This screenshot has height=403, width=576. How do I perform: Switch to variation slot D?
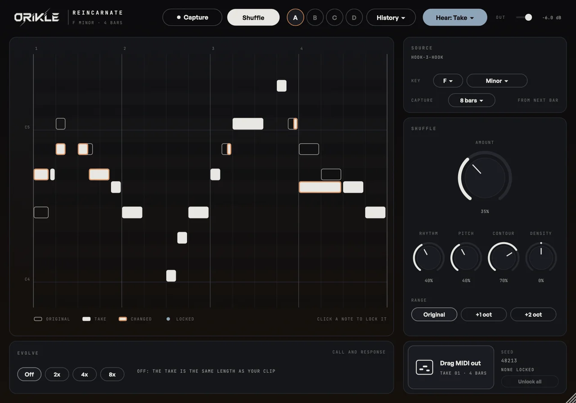click(354, 18)
